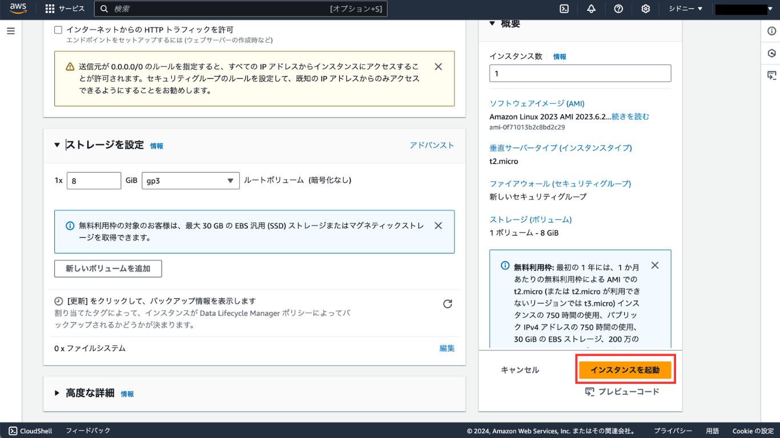Collapse the 概要 summary panel
The height and width of the screenshot is (438, 780).
[492, 23]
